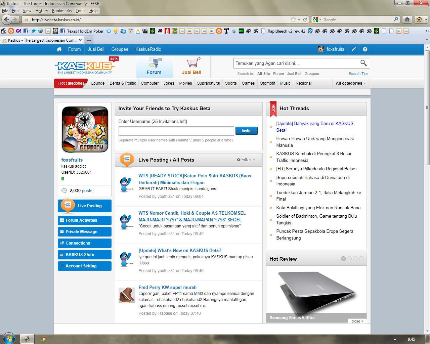Open the Twitter bird bookmark
The height and width of the screenshot is (344, 430).
pos(33,31)
